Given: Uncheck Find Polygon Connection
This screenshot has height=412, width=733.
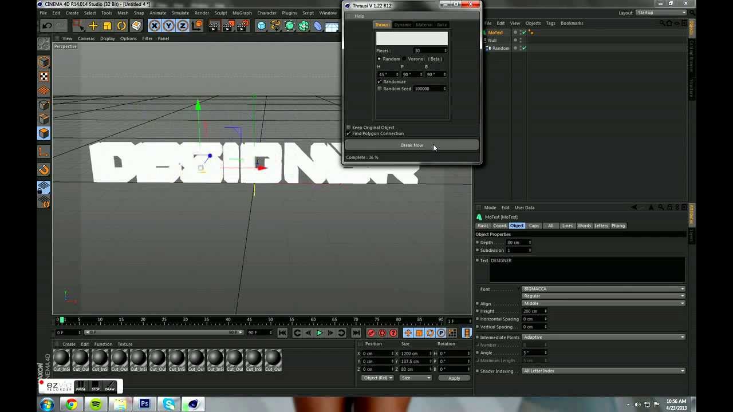Looking at the screenshot, I should tap(349, 133).
